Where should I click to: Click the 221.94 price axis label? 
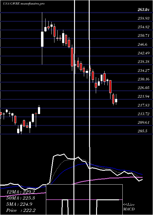click(143, 96)
